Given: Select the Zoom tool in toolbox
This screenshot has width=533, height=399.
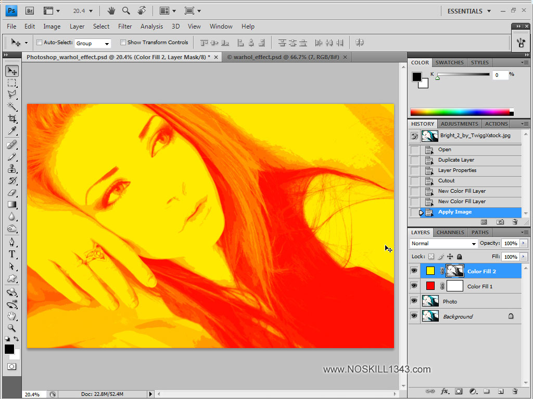Looking at the screenshot, I should coord(12,328).
